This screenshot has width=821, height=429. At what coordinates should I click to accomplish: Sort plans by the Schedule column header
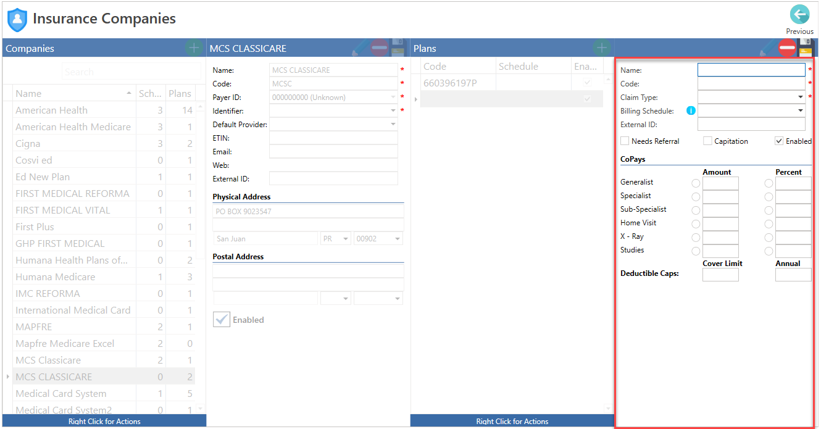[534, 66]
